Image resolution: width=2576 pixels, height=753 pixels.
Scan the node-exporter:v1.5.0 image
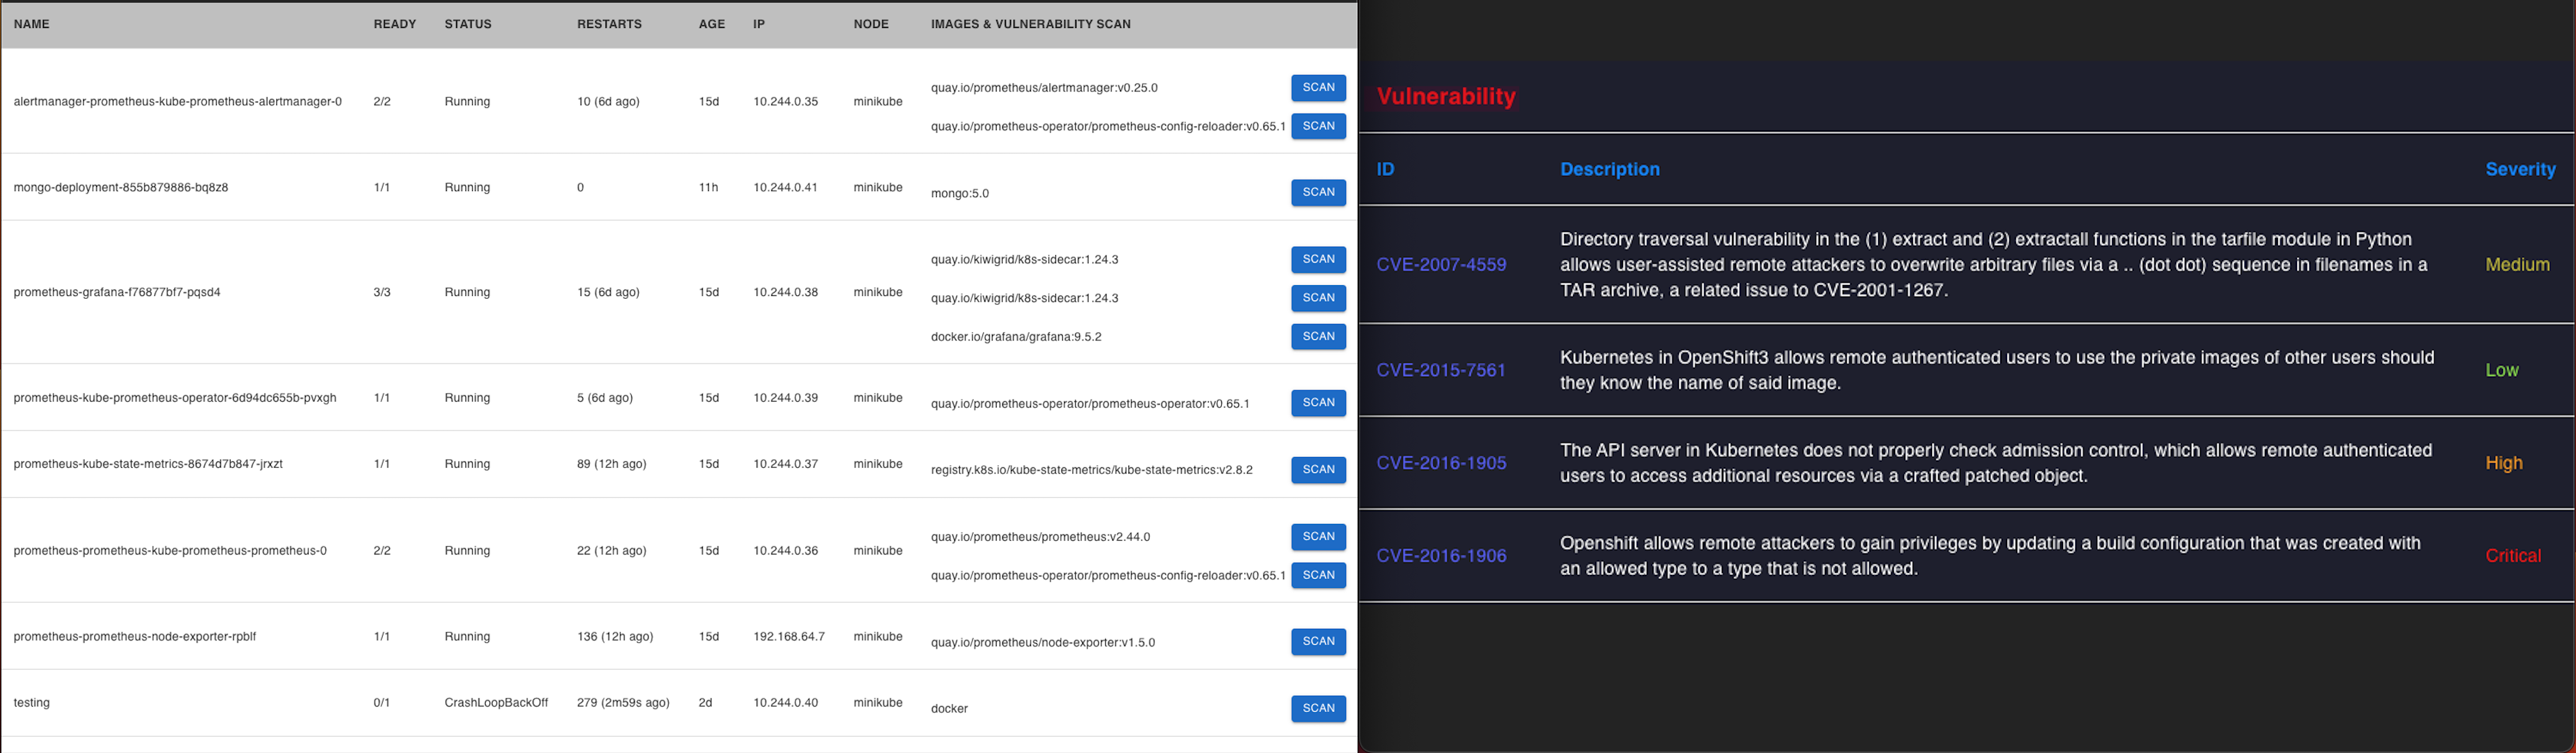pos(1318,642)
